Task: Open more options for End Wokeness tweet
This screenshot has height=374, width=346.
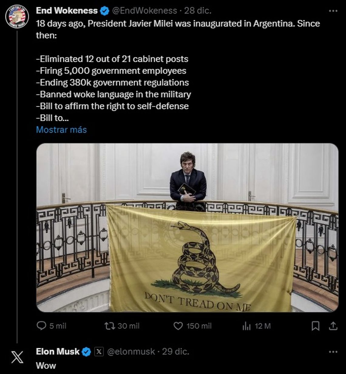Action: click(333, 11)
